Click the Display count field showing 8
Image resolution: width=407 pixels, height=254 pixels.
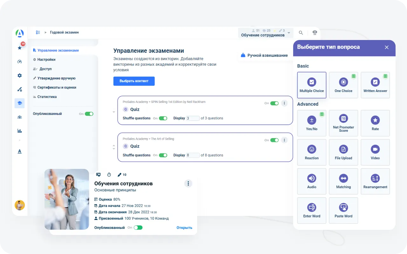pyautogui.click(x=193, y=155)
